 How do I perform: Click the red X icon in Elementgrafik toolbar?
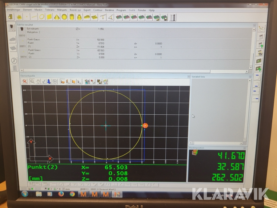click(x=25, y=81)
